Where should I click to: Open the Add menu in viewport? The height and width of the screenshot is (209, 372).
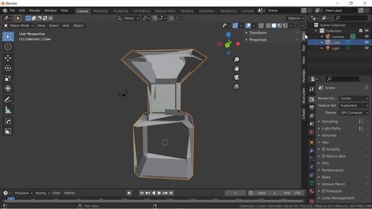coord(66,26)
